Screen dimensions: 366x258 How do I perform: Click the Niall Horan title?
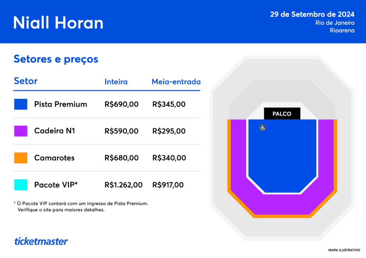(58, 22)
